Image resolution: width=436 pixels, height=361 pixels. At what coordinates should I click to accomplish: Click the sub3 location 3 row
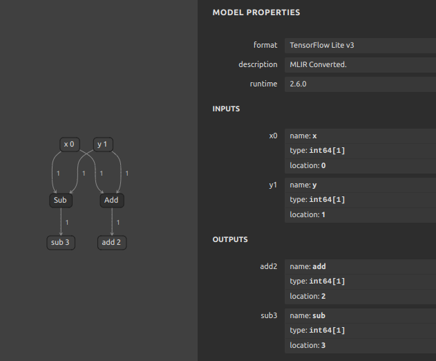click(360, 345)
